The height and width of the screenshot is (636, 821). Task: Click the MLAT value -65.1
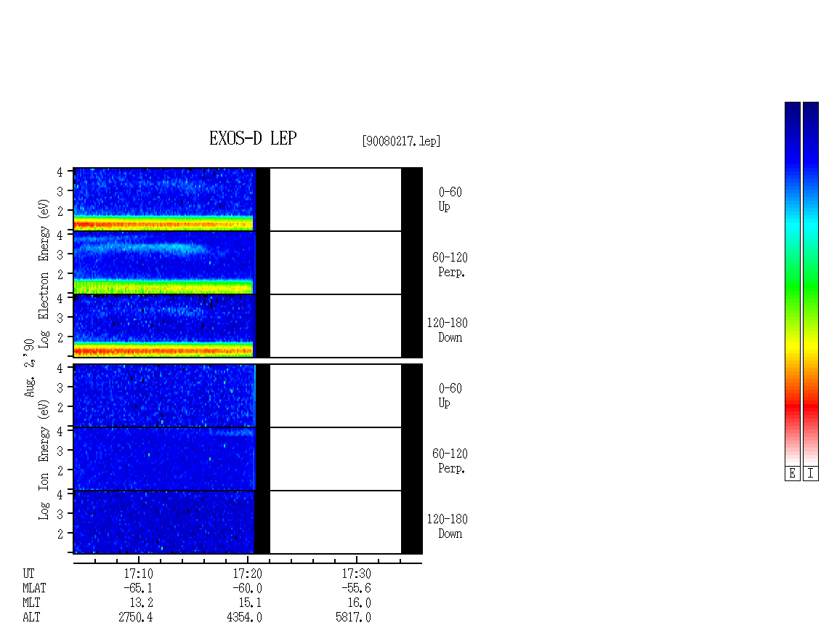tap(138, 588)
